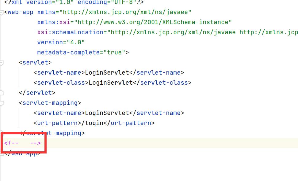The image size is (298, 181).
Task: Click the gutter fold icon beside the closing web-app tag
Action: 1,153
